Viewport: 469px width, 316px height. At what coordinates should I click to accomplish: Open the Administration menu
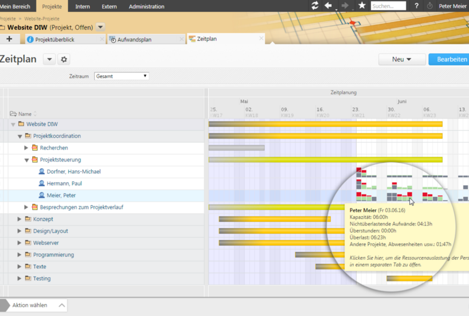[146, 6]
